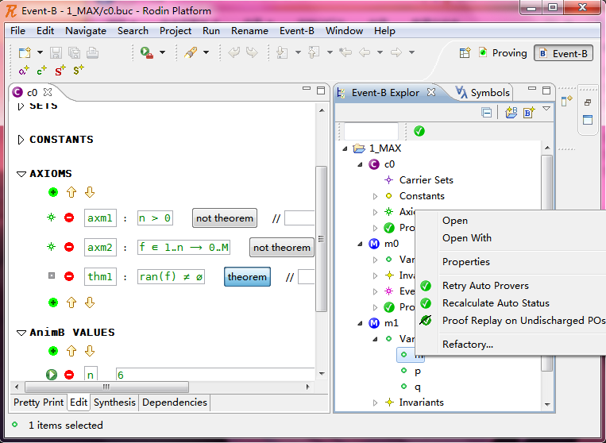
Task: Select variable p under m1
Action: (x=418, y=372)
